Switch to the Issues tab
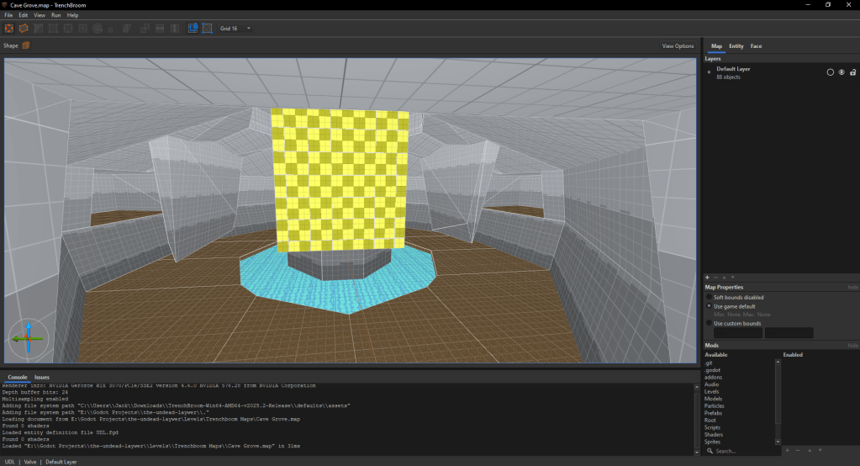This screenshot has width=860, height=466. click(42, 377)
